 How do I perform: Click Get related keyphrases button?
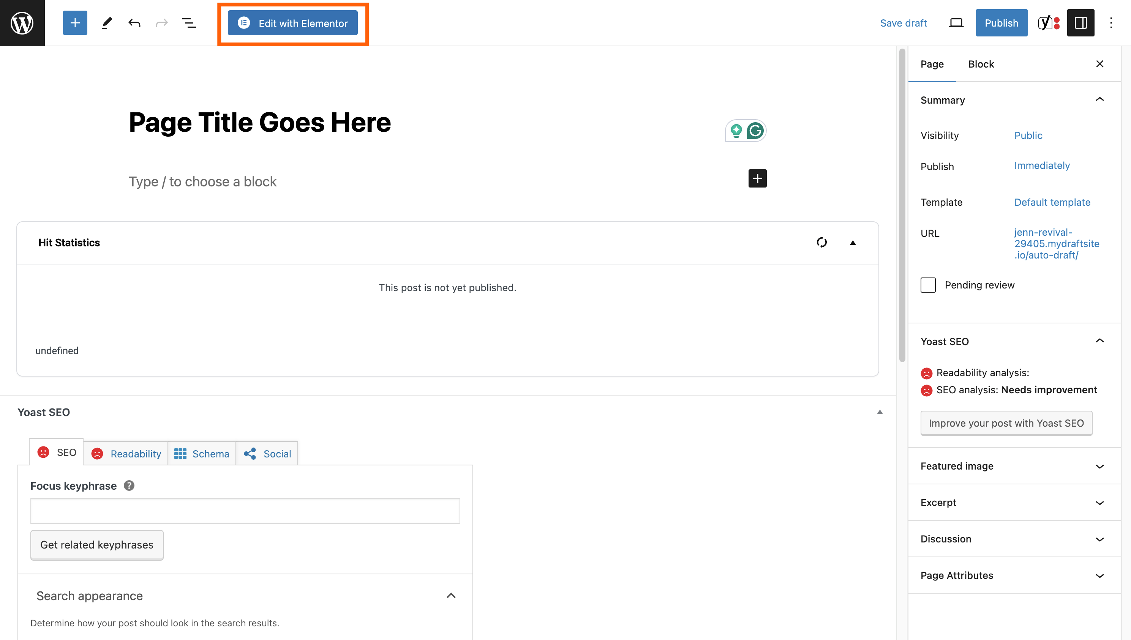[97, 545]
